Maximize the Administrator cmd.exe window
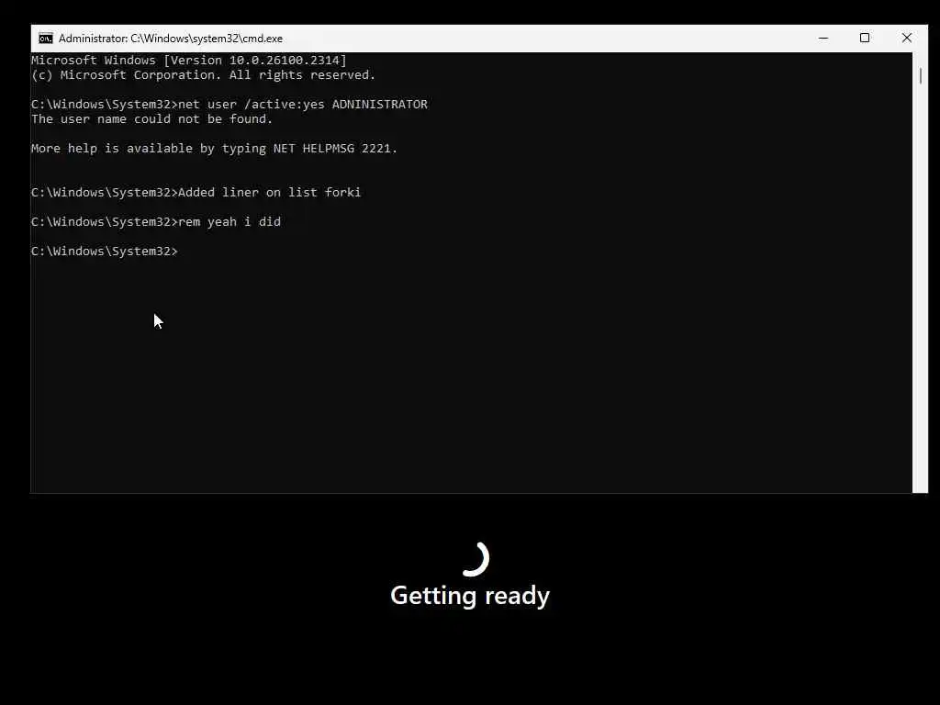The height and width of the screenshot is (705, 940). coord(865,39)
